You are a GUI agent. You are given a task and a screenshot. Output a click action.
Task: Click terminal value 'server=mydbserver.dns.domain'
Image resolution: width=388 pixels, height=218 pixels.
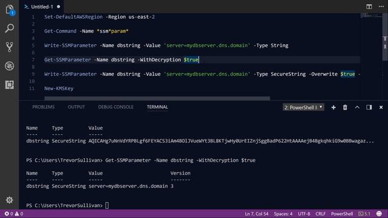128,186
